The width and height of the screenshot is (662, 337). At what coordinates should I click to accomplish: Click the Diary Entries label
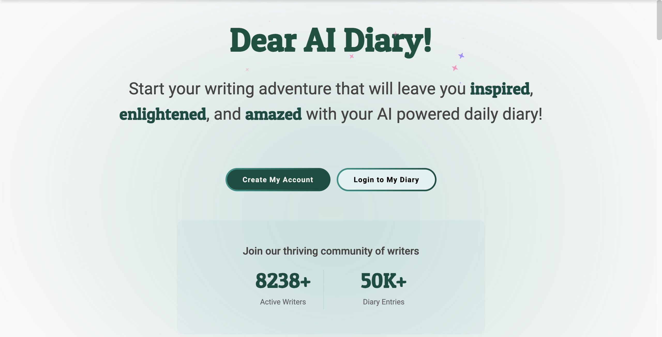tap(383, 302)
